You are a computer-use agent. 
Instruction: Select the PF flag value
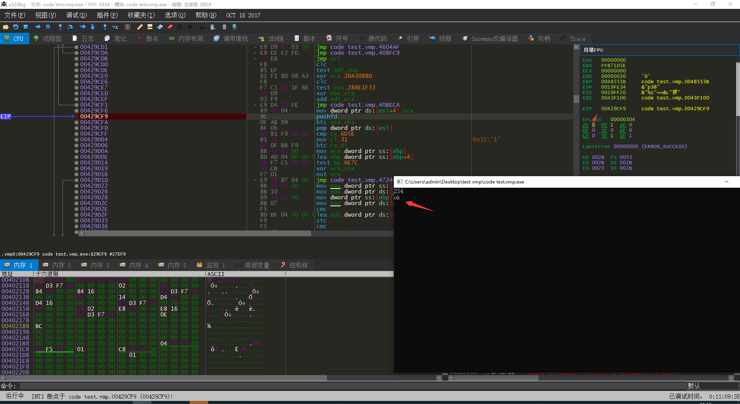tap(612, 125)
